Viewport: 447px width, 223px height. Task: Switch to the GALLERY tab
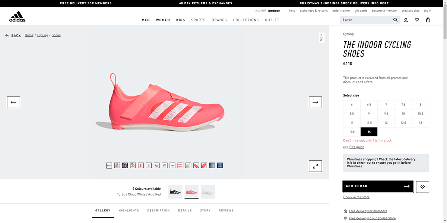pos(103,210)
